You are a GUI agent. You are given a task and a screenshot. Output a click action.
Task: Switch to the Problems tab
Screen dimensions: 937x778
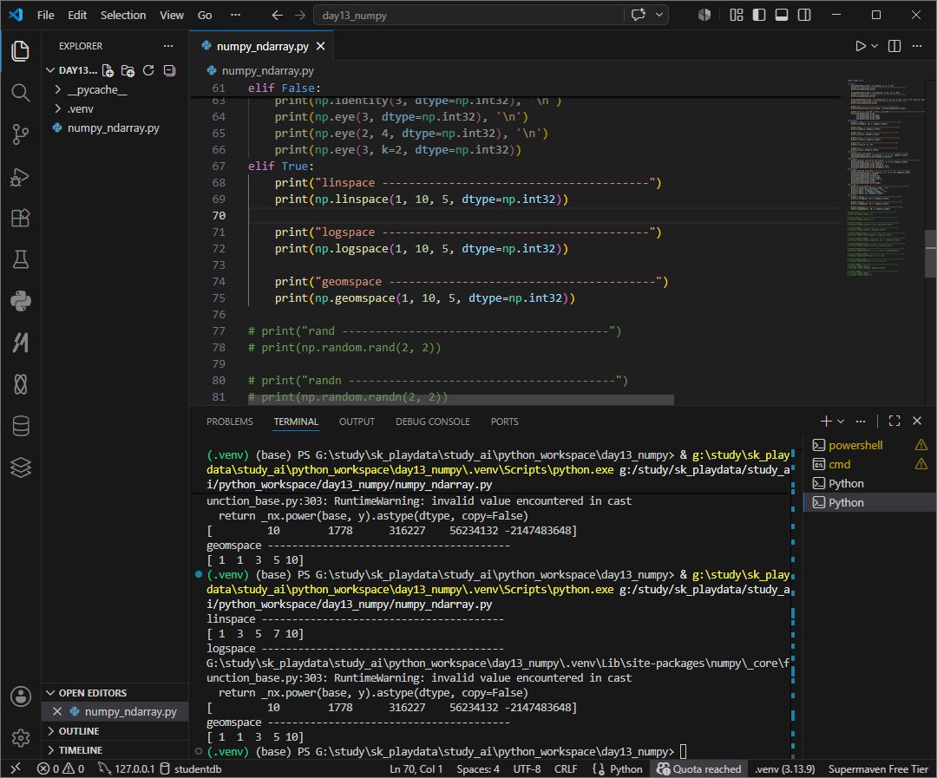(229, 422)
